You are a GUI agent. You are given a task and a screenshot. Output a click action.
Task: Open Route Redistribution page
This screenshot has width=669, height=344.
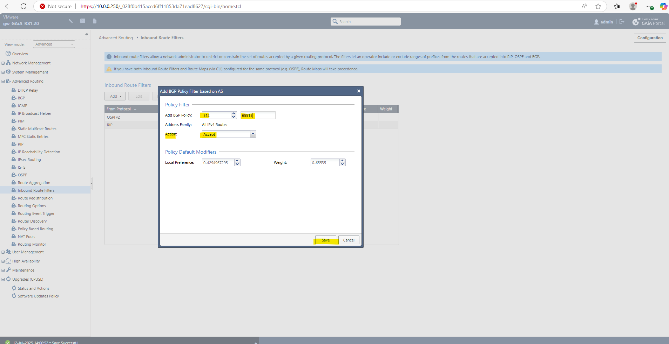[35, 198]
